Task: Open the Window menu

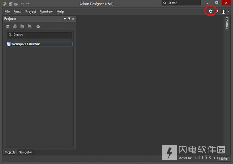Action: pyautogui.click(x=46, y=12)
